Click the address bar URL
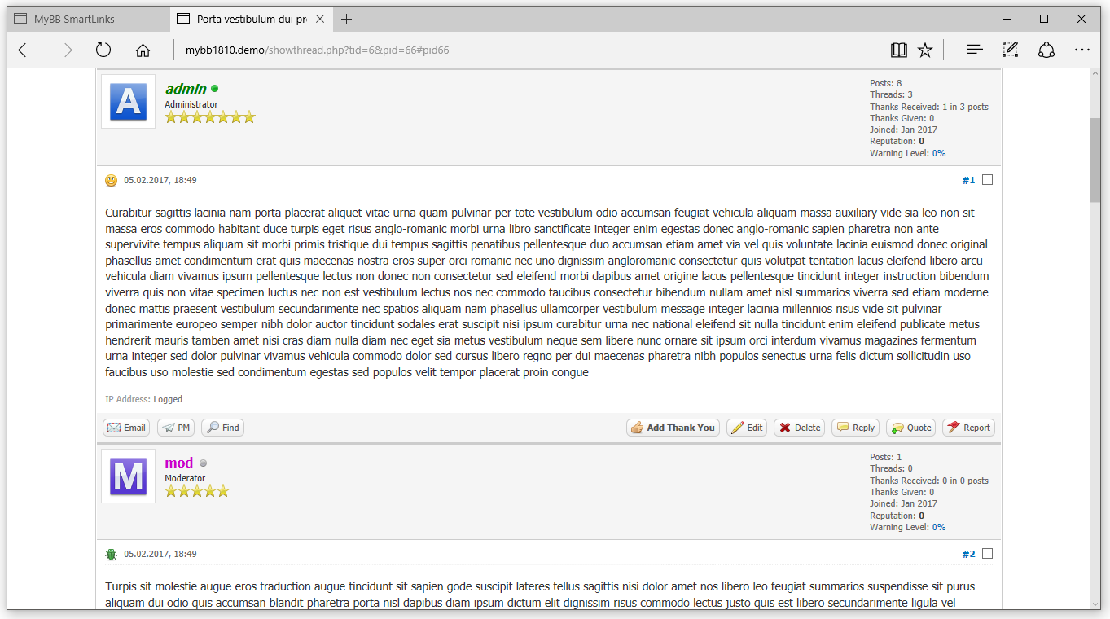 click(x=318, y=50)
